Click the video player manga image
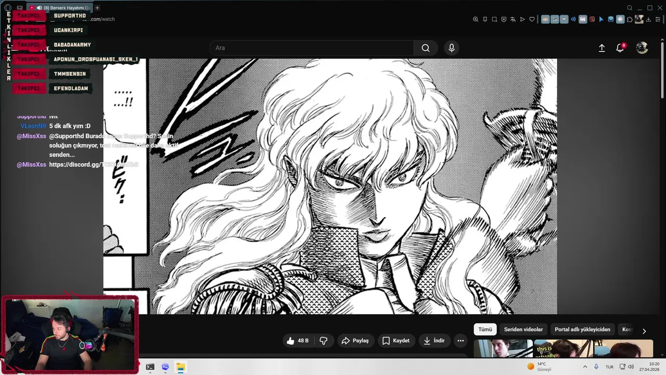 coord(330,186)
